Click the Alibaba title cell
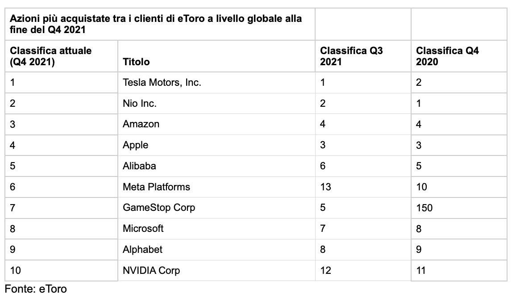The height and width of the screenshot is (302, 516). 139,166
